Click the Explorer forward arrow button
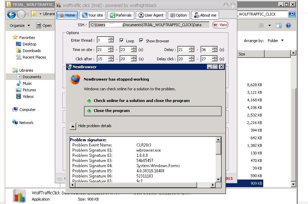This screenshot has height=204, width=308. click(x=21, y=14)
